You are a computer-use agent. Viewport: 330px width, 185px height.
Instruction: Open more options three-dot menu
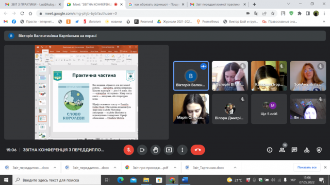coord(182,150)
